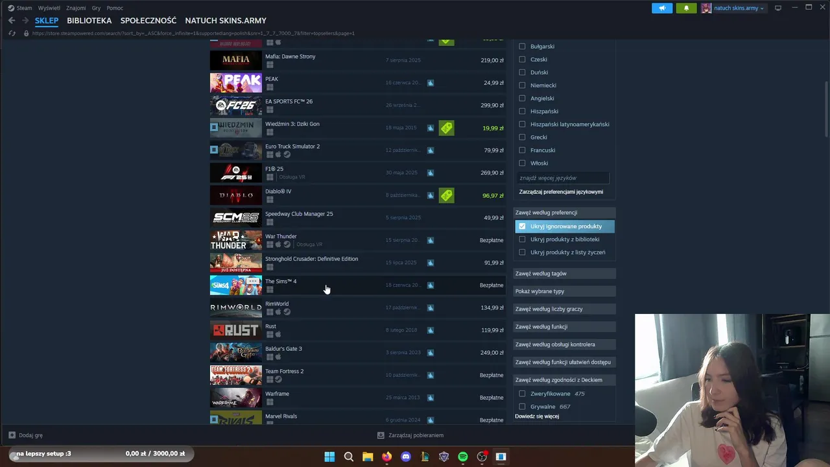The image size is (830, 467).
Task: Check the Włoski language box
Action: (x=522, y=163)
